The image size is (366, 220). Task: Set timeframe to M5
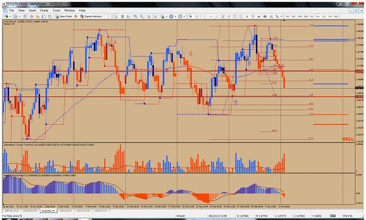click(x=293, y=16)
